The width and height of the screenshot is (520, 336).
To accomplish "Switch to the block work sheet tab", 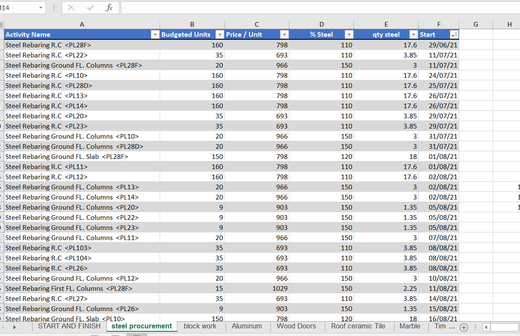I will click(200, 326).
